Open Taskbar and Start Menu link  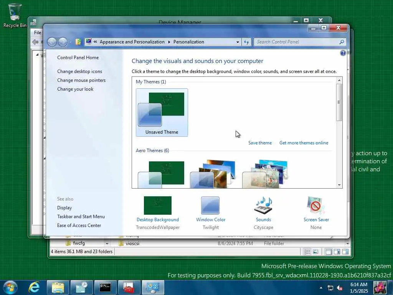81,217
